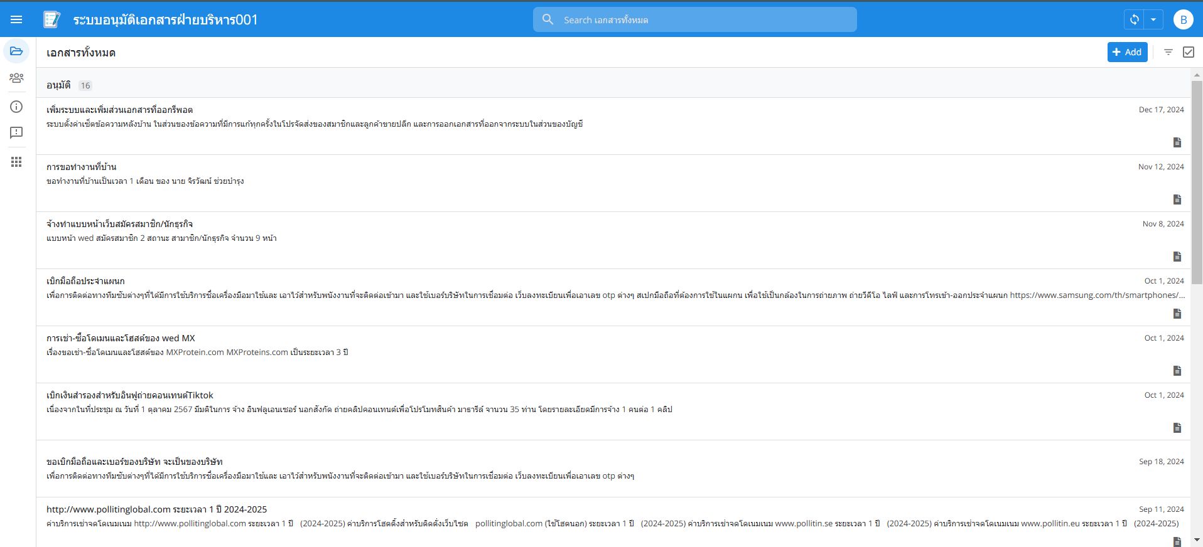Expand the dropdown arrow beside sync button
The width and height of the screenshot is (1203, 547).
point(1153,19)
